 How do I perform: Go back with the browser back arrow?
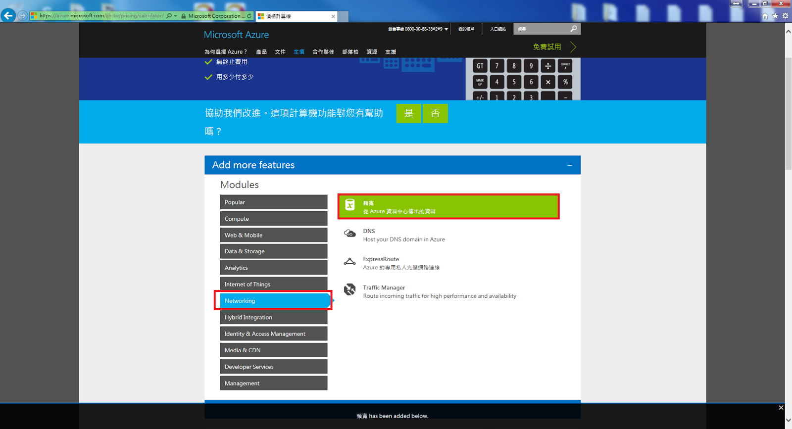[8, 15]
